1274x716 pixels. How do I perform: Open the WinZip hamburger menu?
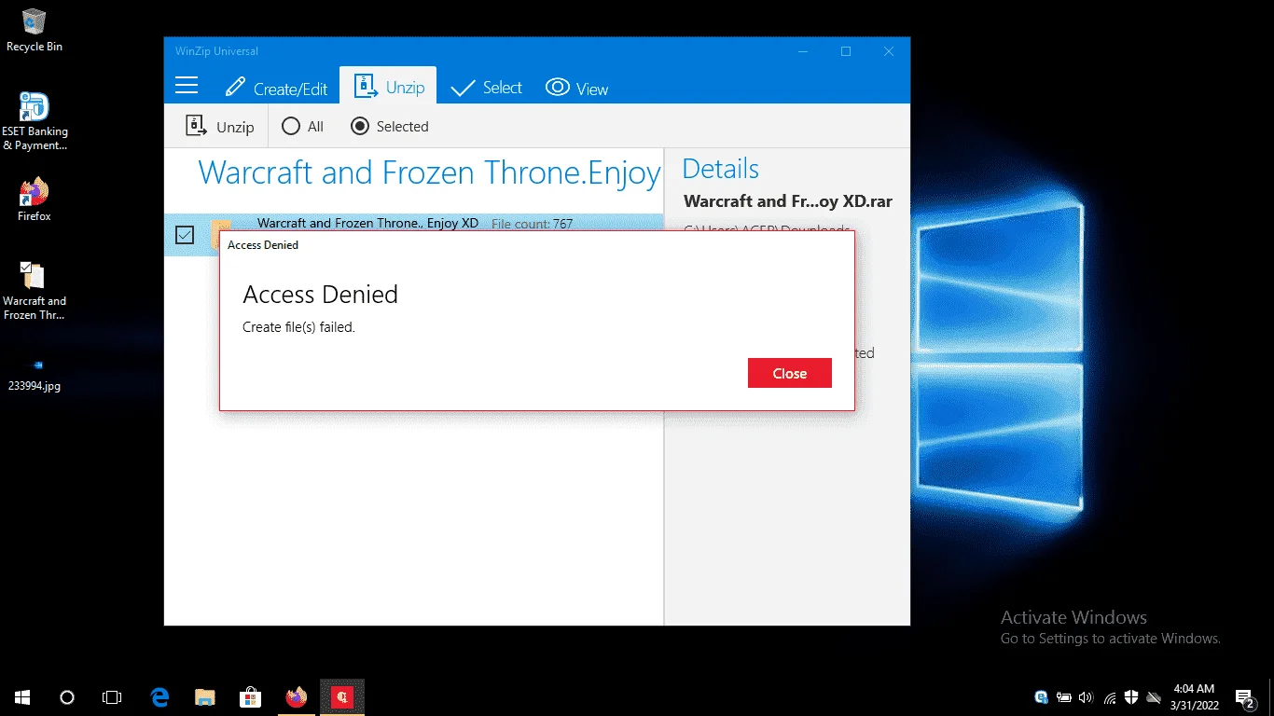coord(187,87)
